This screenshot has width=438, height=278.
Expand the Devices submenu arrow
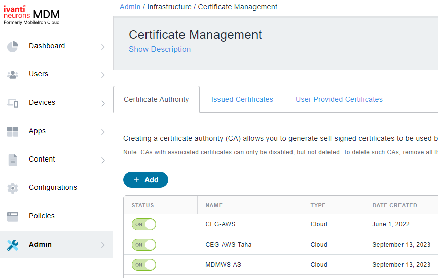pyautogui.click(x=103, y=103)
